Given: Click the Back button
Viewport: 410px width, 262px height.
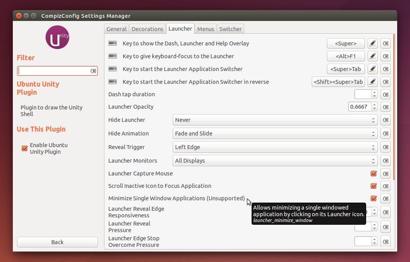Looking at the screenshot, I should (x=57, y=242).
